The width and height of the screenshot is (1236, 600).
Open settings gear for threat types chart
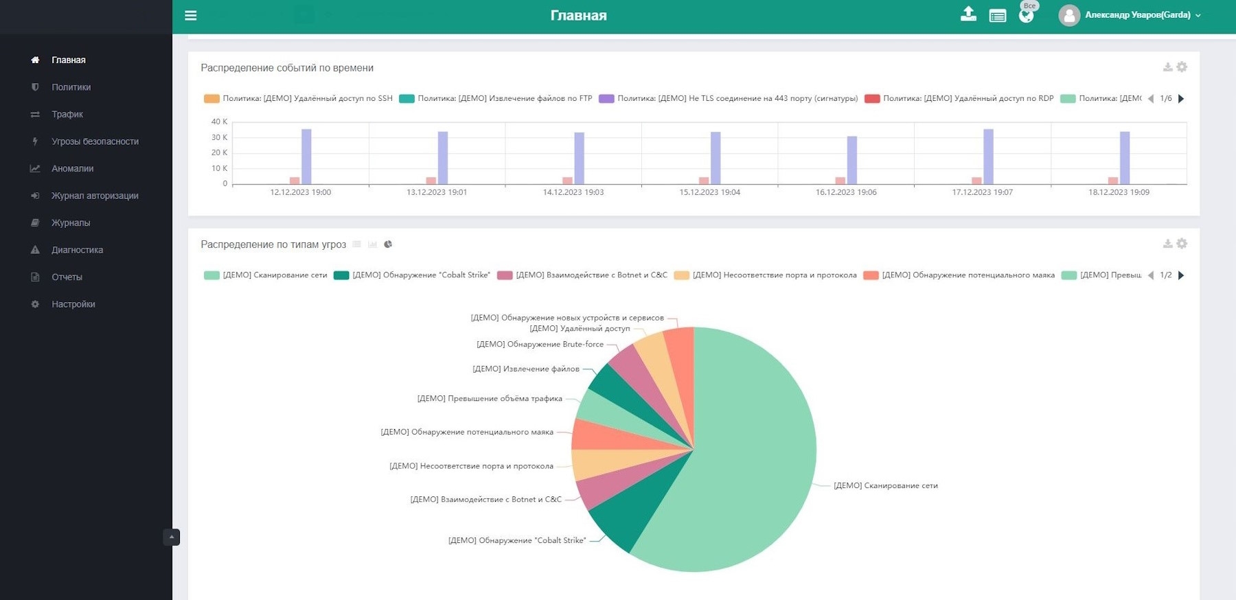tap(1182, 243)
